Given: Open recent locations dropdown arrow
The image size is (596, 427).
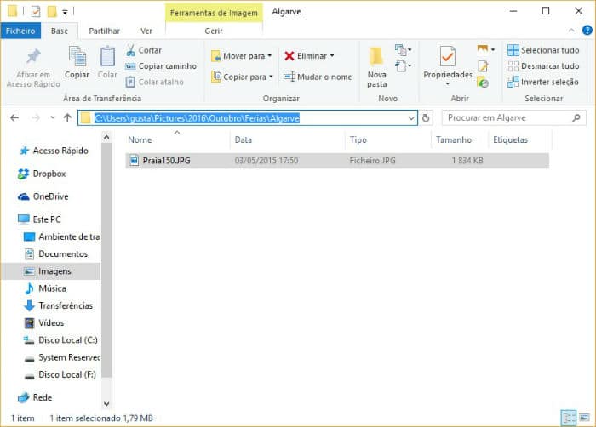Looking at the screenshot, I should tap(53, 117).
